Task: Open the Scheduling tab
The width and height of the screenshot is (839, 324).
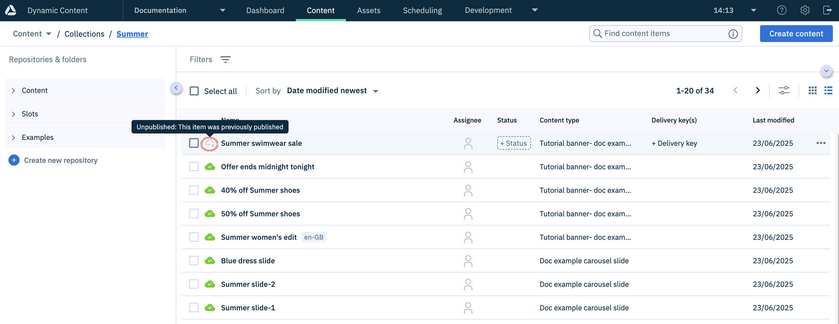Action: click(422, 10)
